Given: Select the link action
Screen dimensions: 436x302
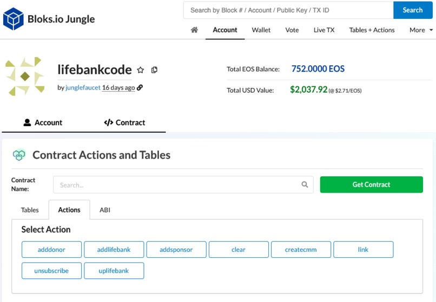Looking at the screenshot, I should pos(363,250).
